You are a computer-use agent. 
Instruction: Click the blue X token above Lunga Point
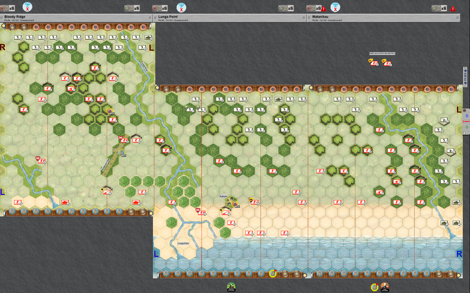point(181,7)
